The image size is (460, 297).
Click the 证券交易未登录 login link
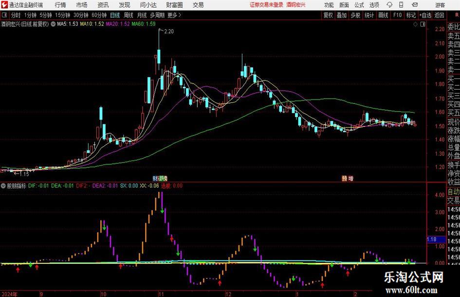(x=266, y=5)
